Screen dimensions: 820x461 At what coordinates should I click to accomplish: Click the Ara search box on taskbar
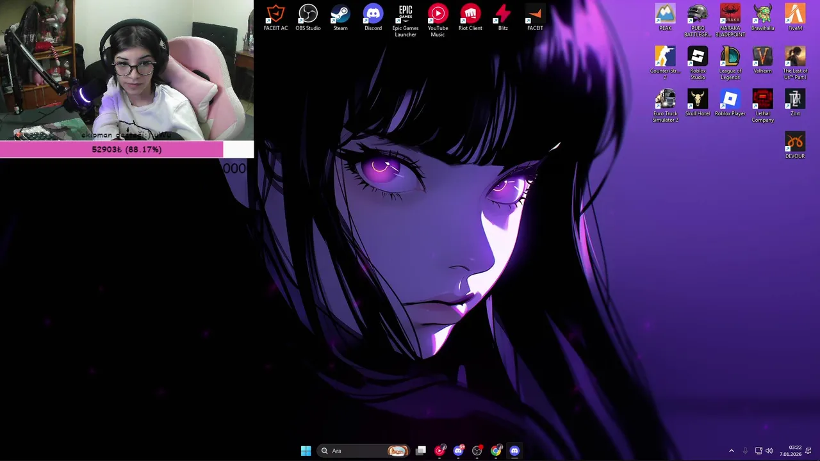pos(364,451)
